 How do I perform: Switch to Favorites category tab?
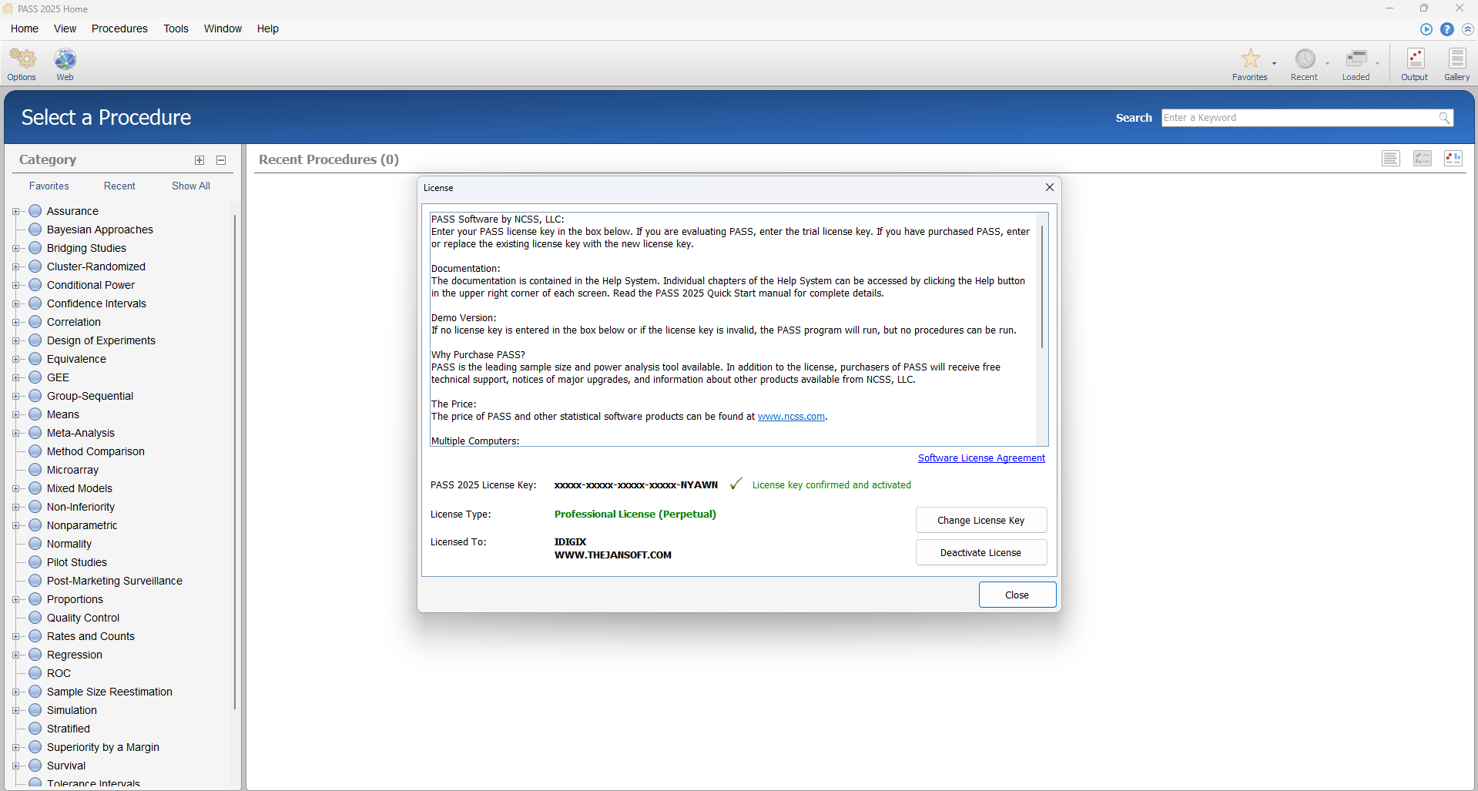pyautogui.click(x=49, y=186)
